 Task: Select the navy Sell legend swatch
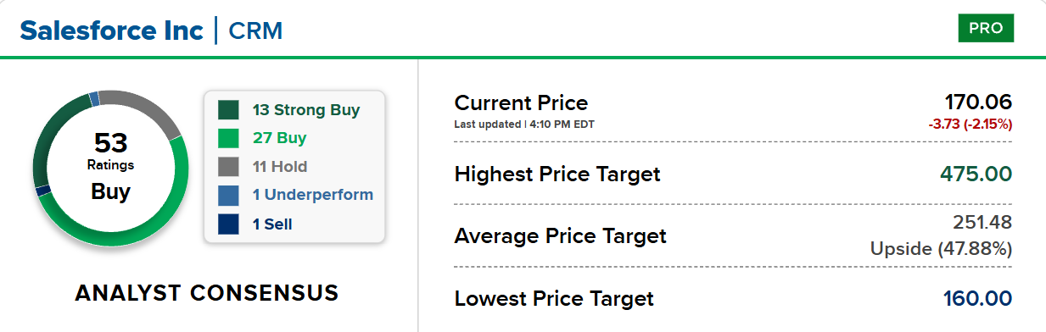pos(228,224)
